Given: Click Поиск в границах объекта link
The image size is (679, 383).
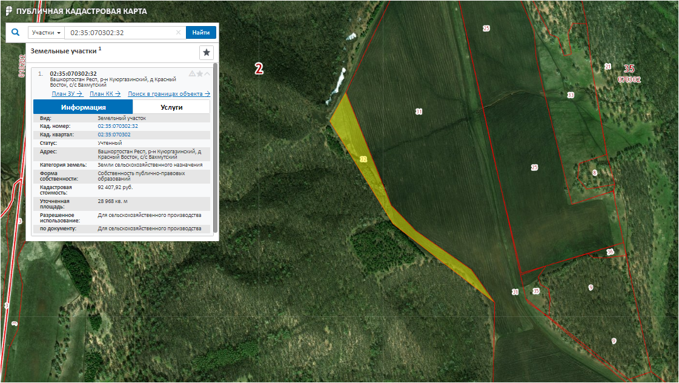Looking at the screenshot, I should click(x=168, y=94).
